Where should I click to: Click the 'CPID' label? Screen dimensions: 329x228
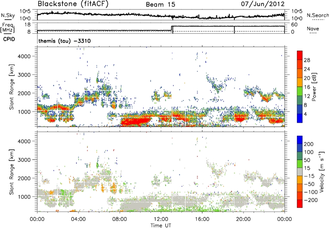pos(9,39)
